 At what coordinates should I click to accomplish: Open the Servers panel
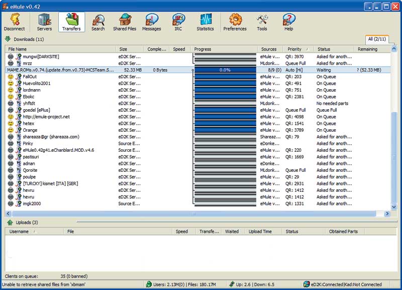pyautogui.click(x=44, y=23)
